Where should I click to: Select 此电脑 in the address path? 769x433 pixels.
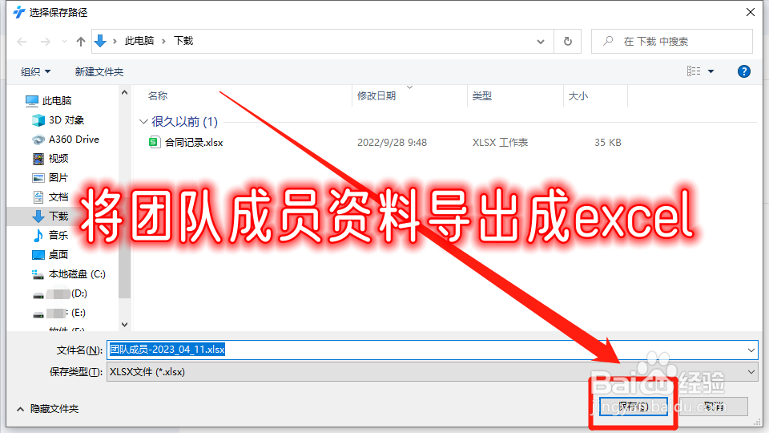tap(139, 41)
